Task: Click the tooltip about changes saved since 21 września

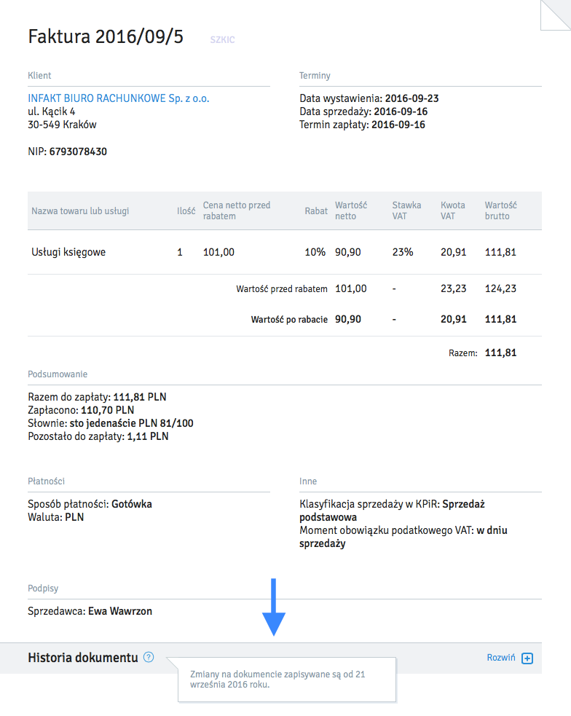Action: click(x=286, y=680)
